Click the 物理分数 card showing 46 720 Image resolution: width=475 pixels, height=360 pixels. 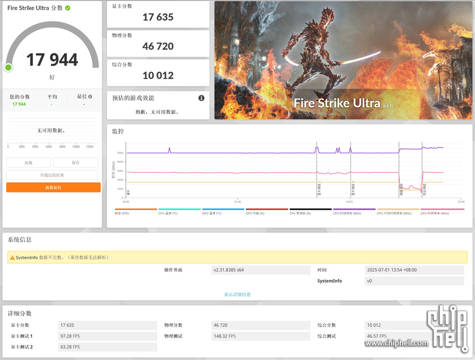(158, 44)
